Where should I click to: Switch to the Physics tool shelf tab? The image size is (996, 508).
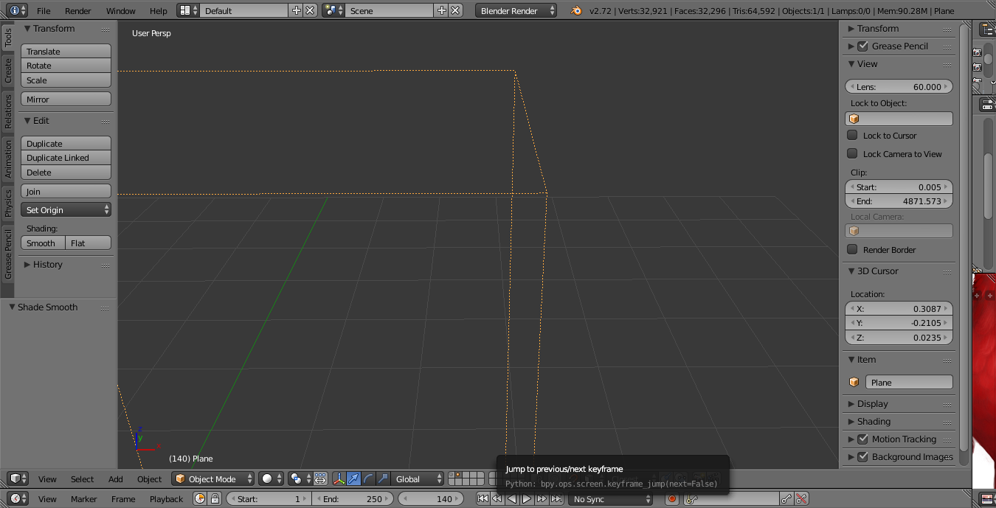(8, 203)
